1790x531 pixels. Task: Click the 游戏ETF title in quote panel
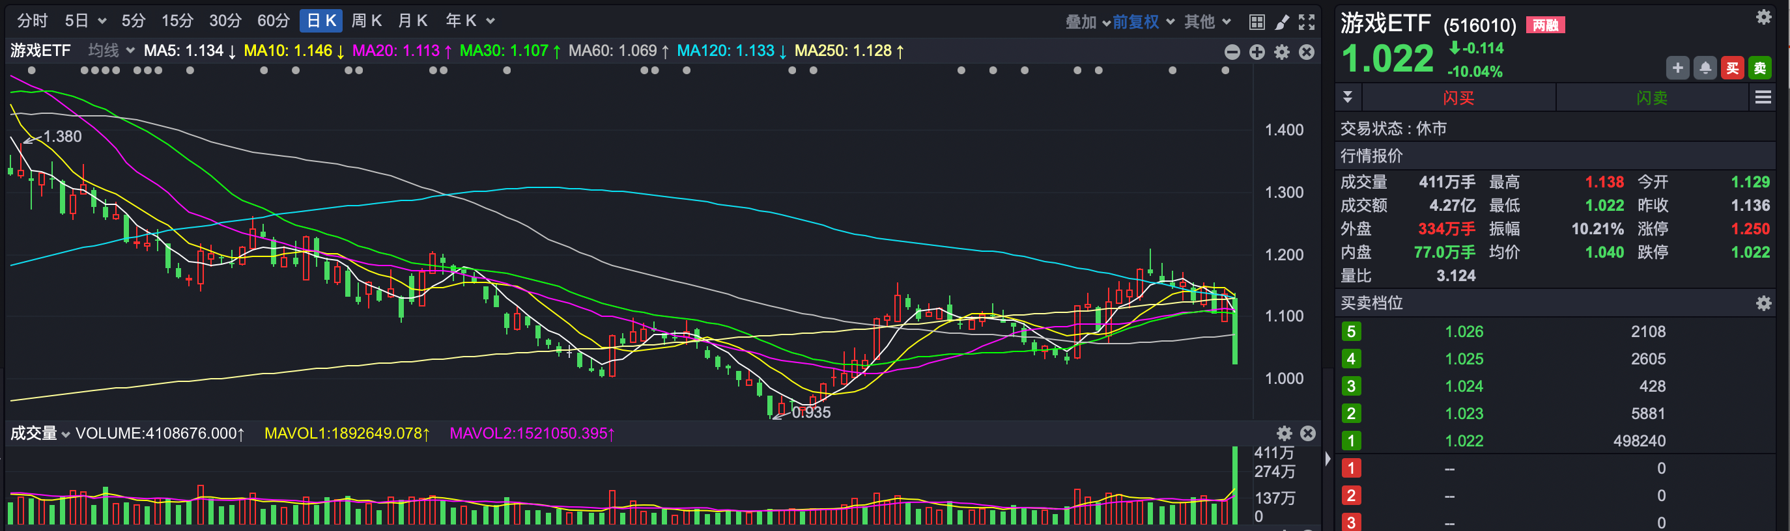pyautogui.click(x=1385, y=23)
